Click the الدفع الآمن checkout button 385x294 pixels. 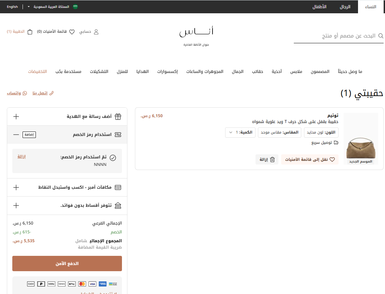[x=67, y=263]
